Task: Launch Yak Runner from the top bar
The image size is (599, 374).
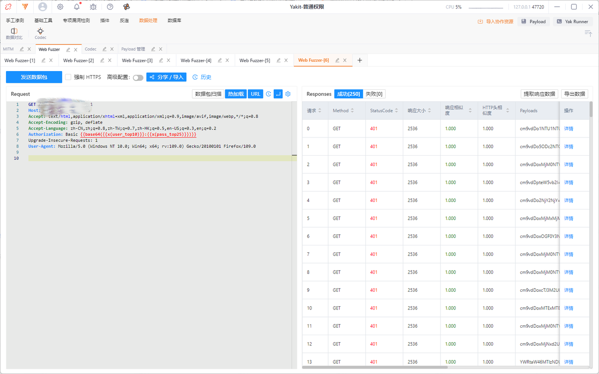Action: (x=573, y=22)
